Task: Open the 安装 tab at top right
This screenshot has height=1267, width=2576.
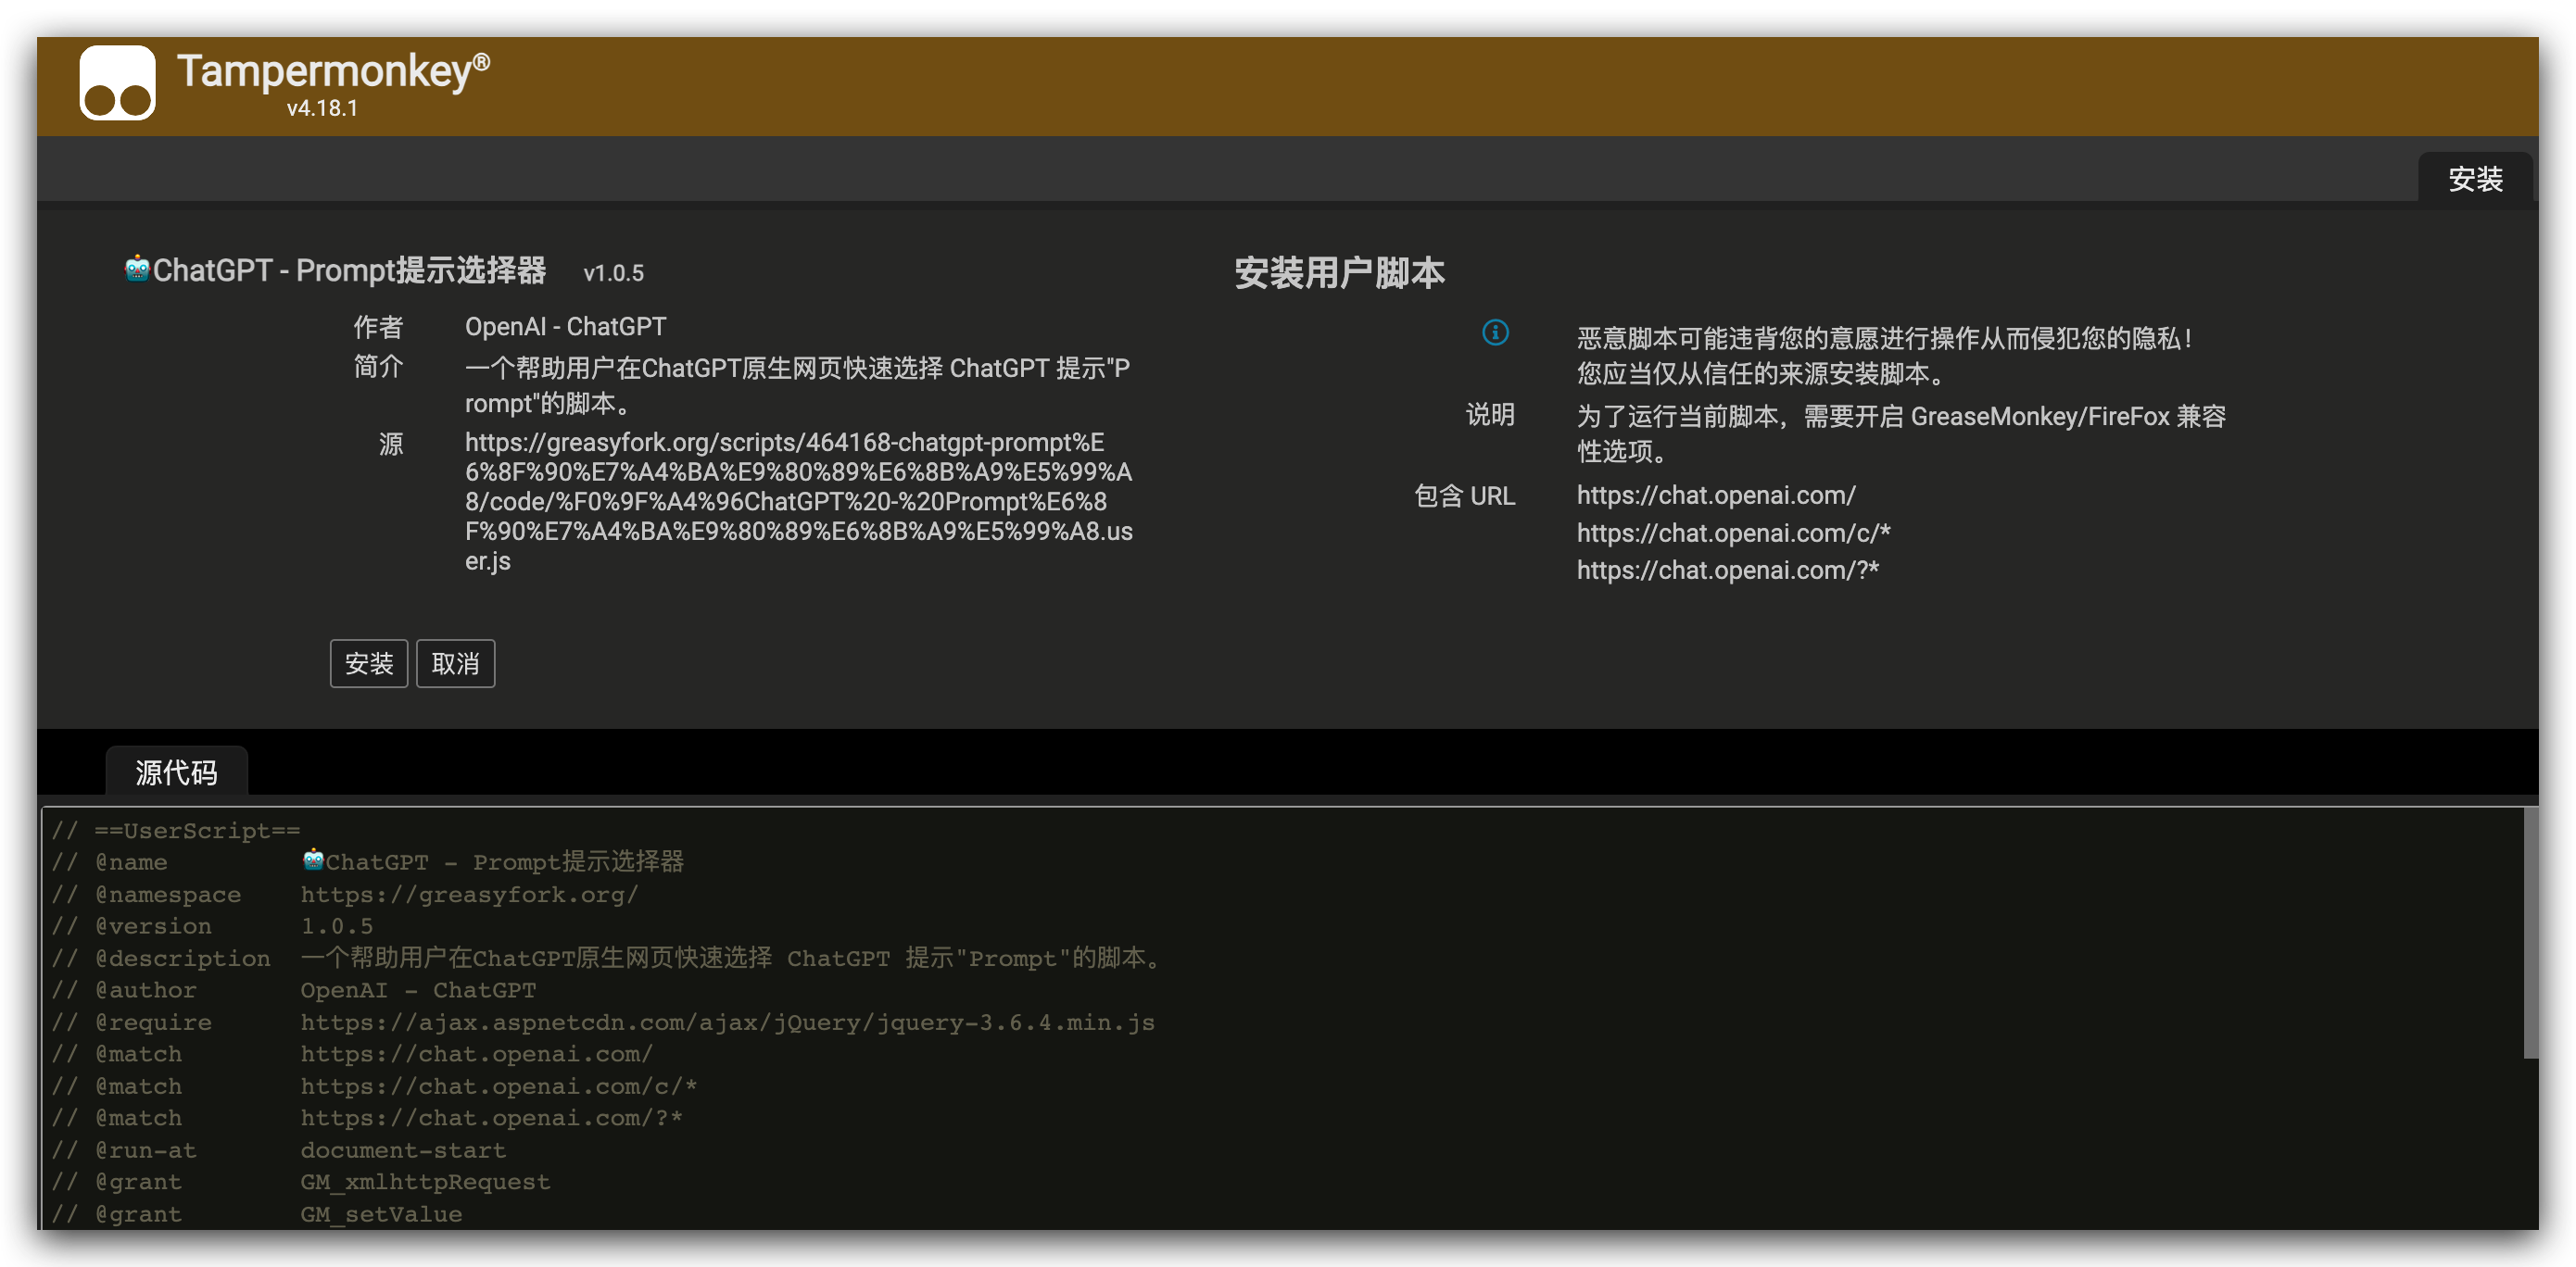Action: point(2475,179)
